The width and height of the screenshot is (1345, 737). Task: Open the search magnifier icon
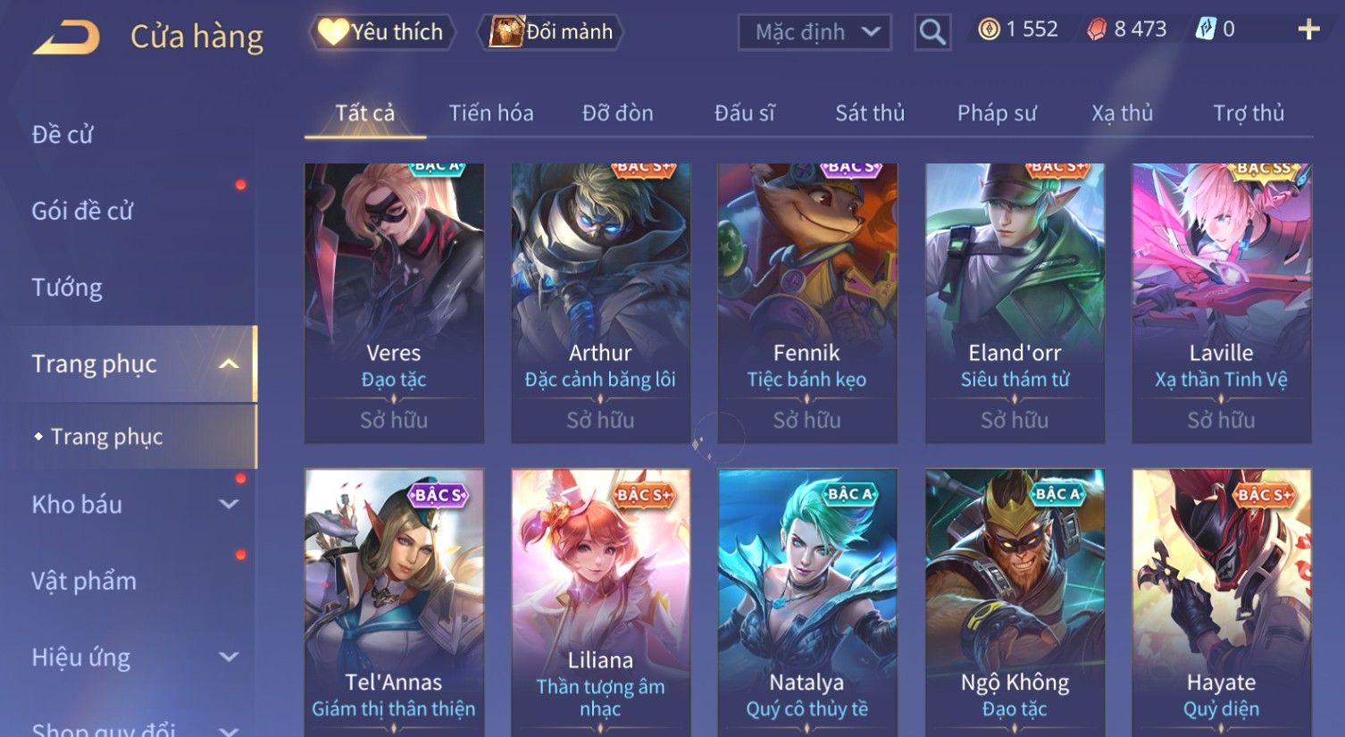point(932,32)
